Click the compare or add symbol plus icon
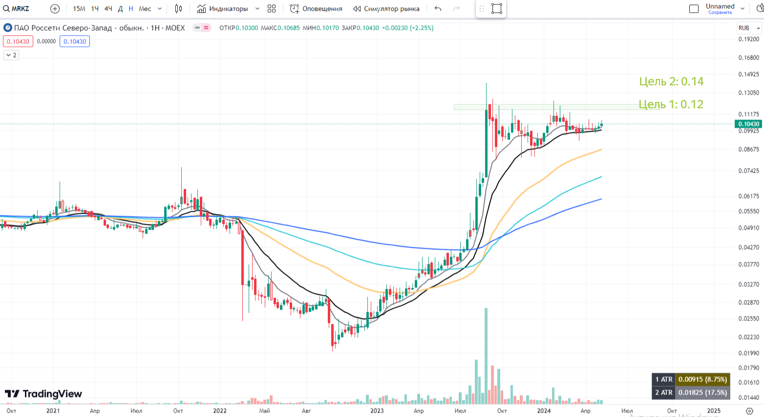The height and width of the screenshot is (417, 764). pyautogui.click(x=55, y=8)
